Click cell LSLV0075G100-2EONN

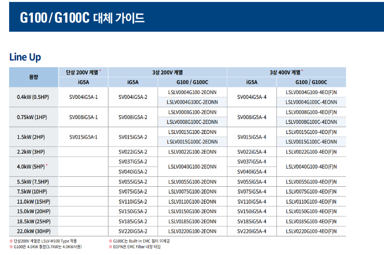(x=192, y=192)
